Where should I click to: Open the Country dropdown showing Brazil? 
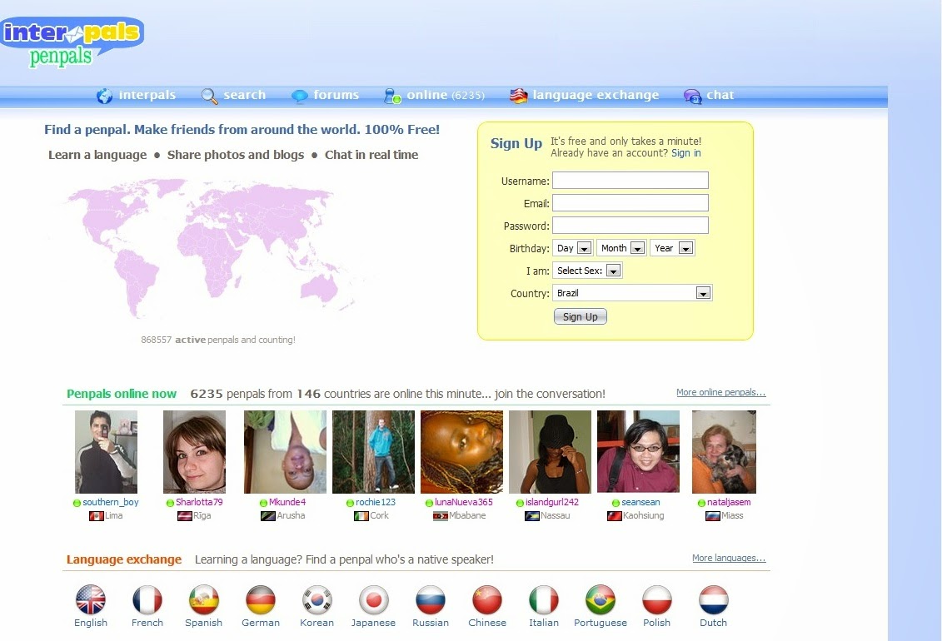point(633,292)
